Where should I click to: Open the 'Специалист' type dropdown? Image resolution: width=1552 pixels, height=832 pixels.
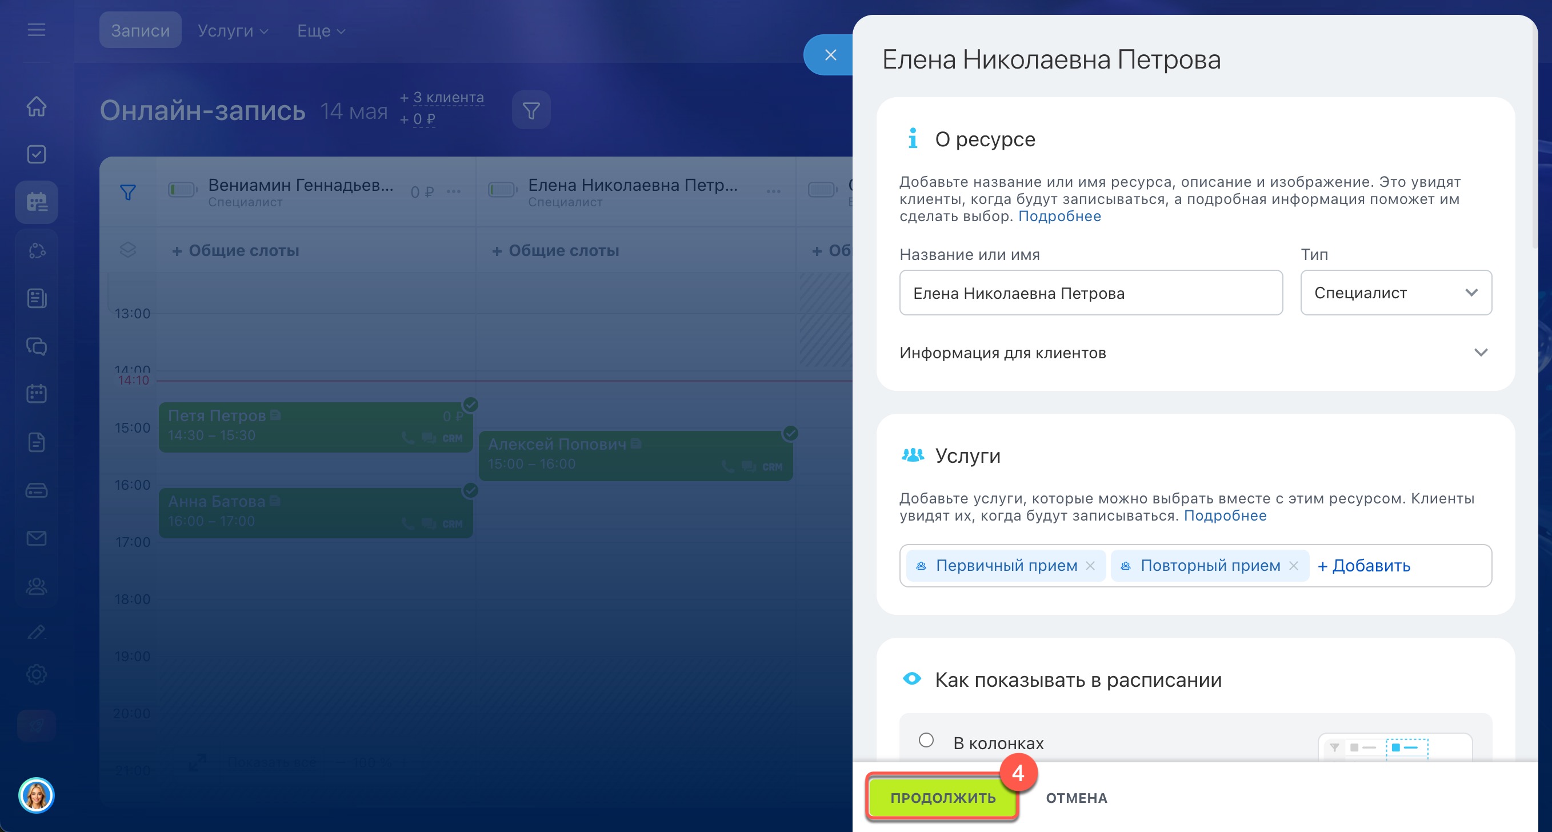coord(1395,293)
